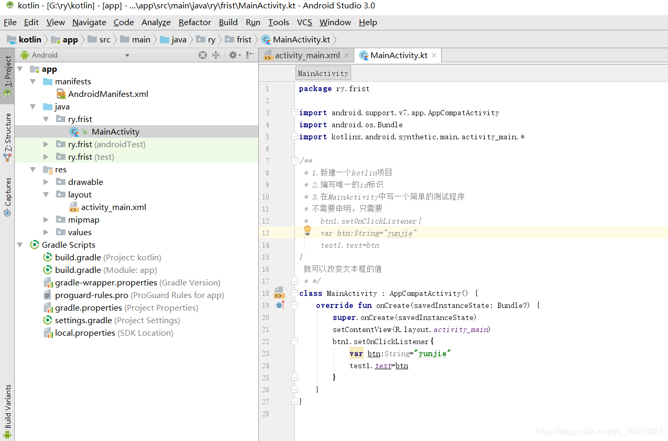The image size is (668, 441).
Task: Open the Analyze menu
Action: pyautogui.click(x=156, y=22)
